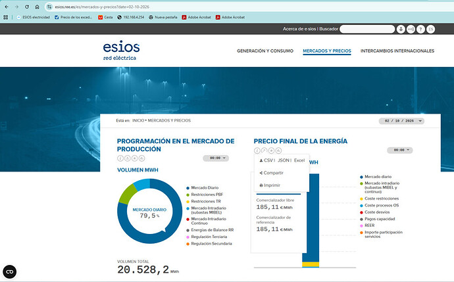The height and width of the screenshot is (282, 454).
Task: Open the first Adobe Acrobat bookmark
Action: [196, 17]
